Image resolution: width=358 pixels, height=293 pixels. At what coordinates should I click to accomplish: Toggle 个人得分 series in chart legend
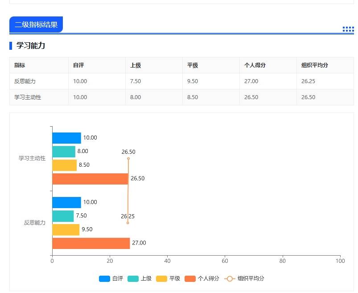202,279
